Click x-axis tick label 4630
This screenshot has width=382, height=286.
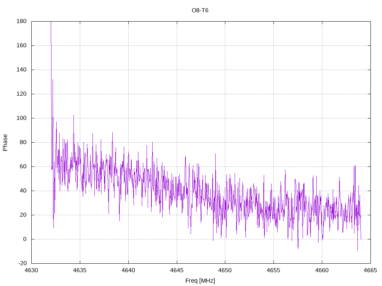click(31, 270)
